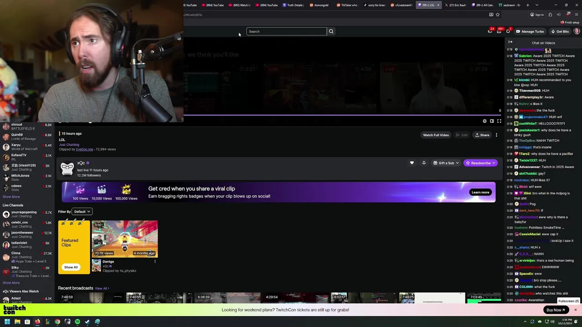
Task: Open Spotify from taskbar
Action: (x=77, y=322)
